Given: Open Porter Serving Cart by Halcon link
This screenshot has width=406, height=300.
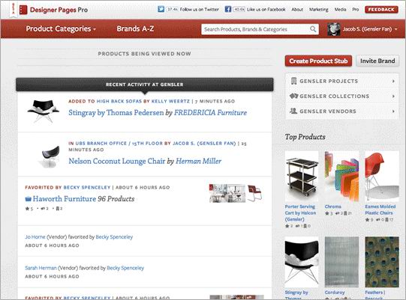Looking at the screenshot, I should click(x=300, y=213).
